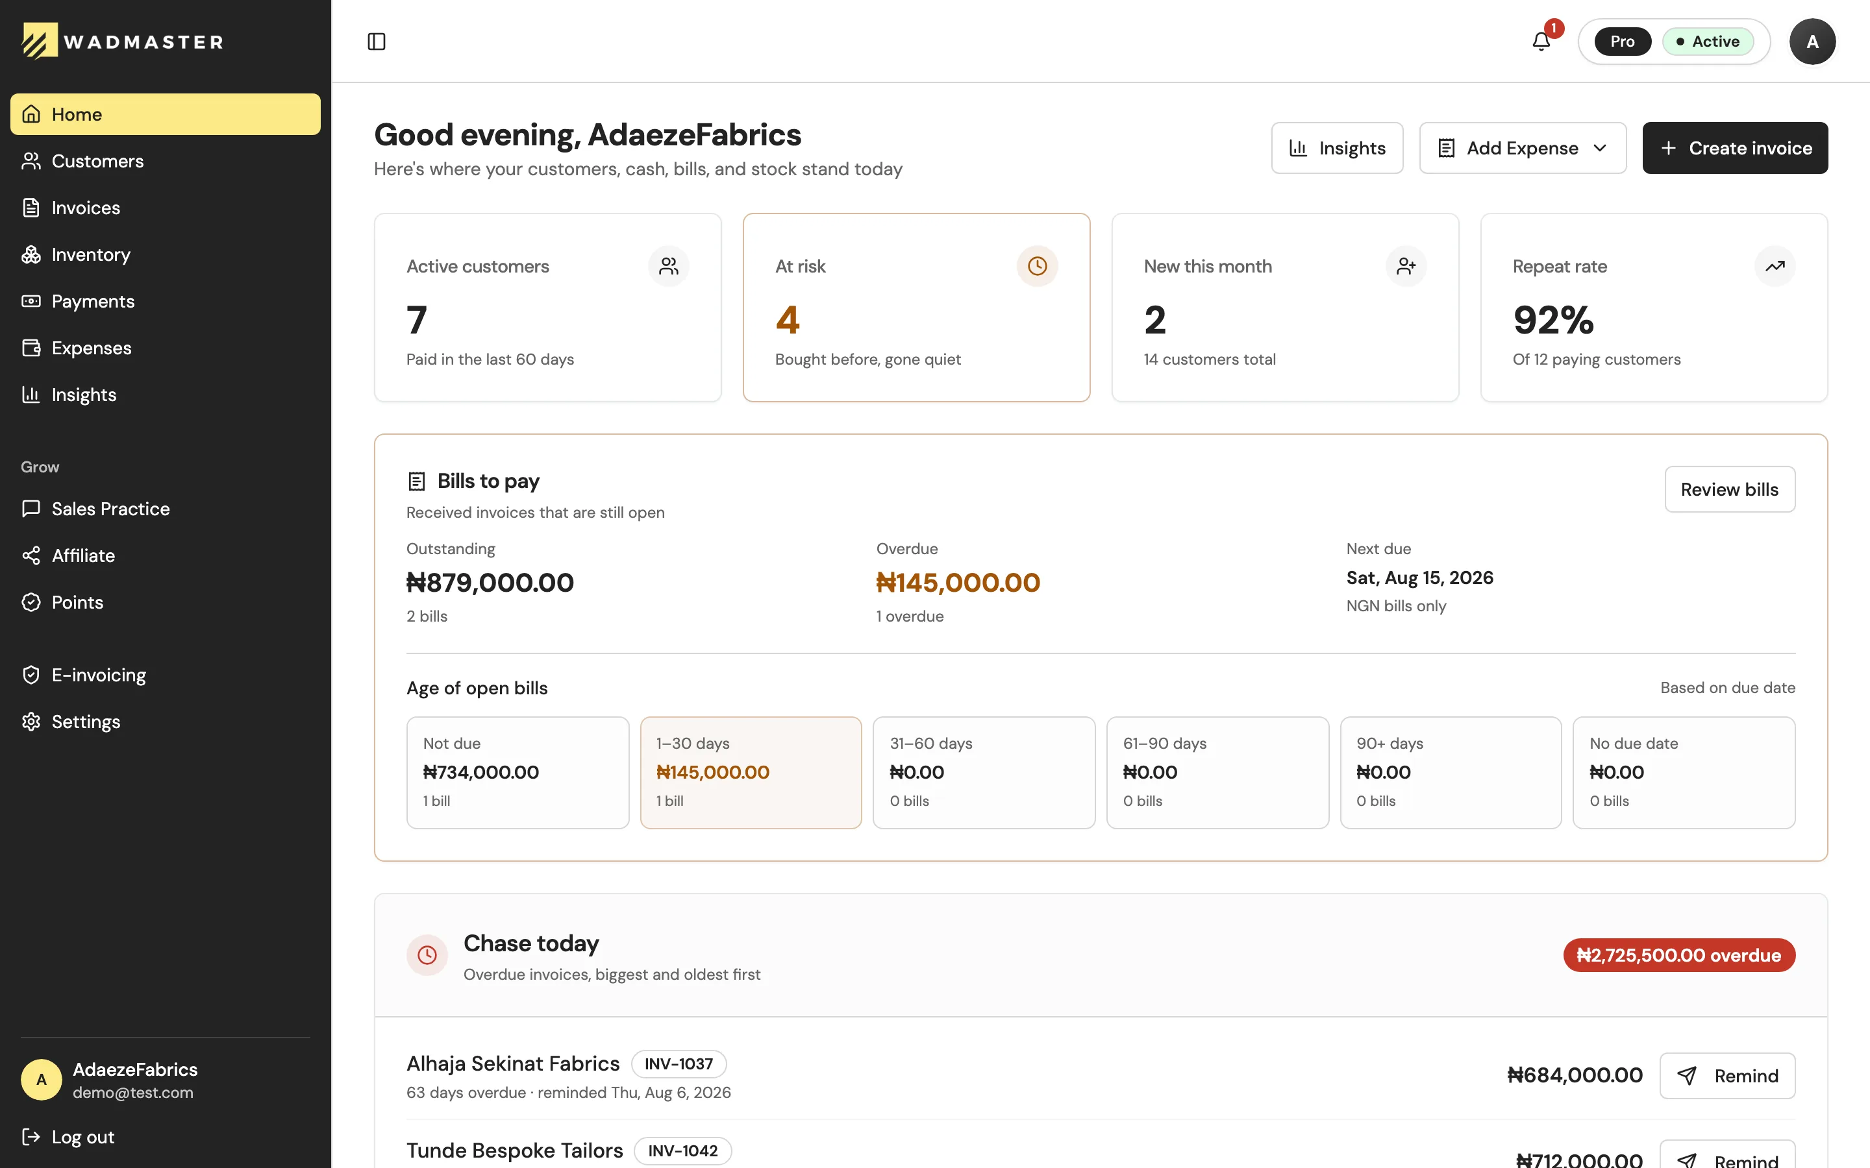Open the Active customers card
The height and width of the screenshot is (1168, 1870).
548,308
